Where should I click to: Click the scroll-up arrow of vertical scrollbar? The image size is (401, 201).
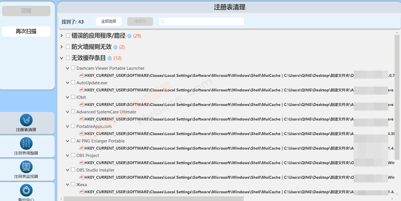(x=397, y=33)
